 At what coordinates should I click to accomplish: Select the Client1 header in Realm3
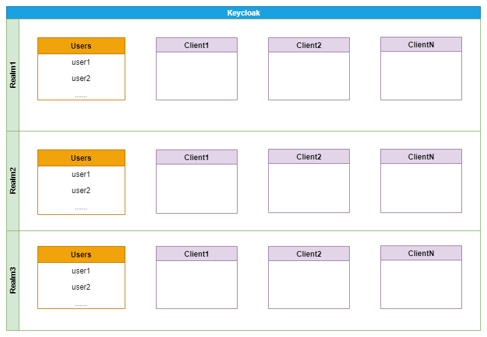196,254
